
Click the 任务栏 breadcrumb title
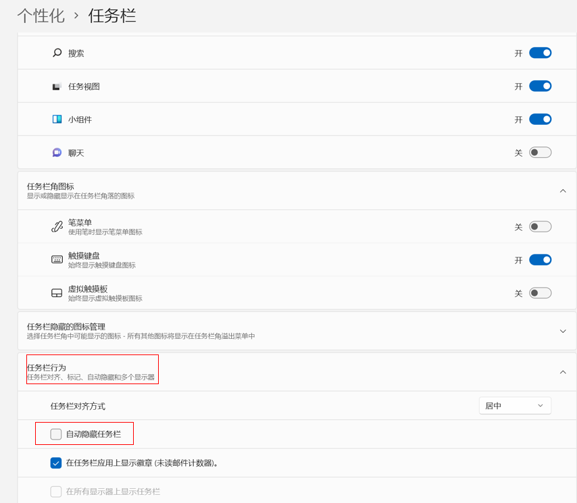(x=112, y=16)
